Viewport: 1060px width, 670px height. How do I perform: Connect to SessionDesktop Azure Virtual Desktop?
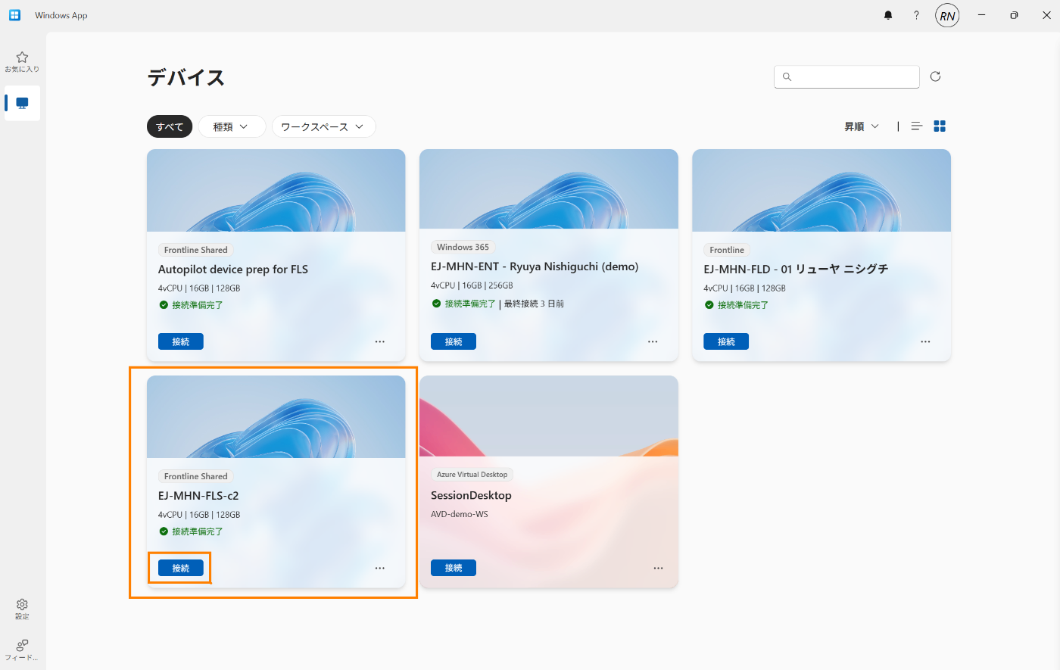tap(454, 568)
